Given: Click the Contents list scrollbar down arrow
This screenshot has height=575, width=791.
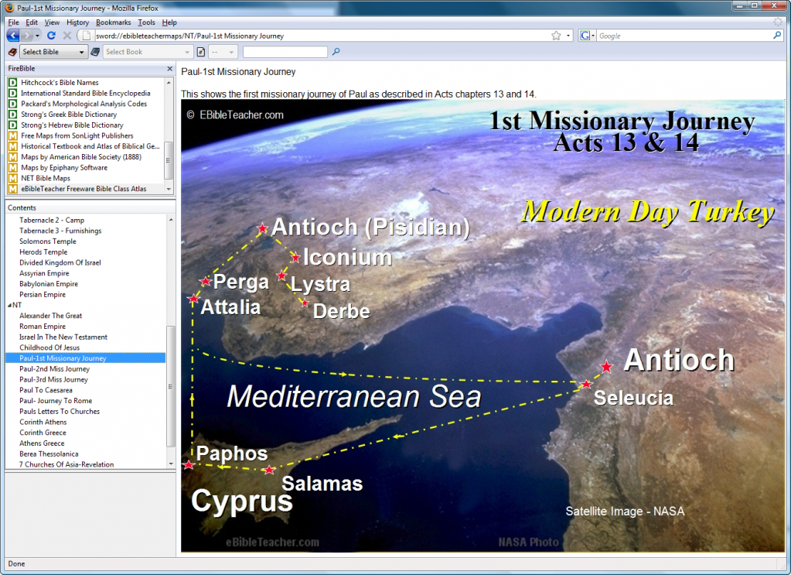Looking at the screenshot, I should (x=171, y=464).
